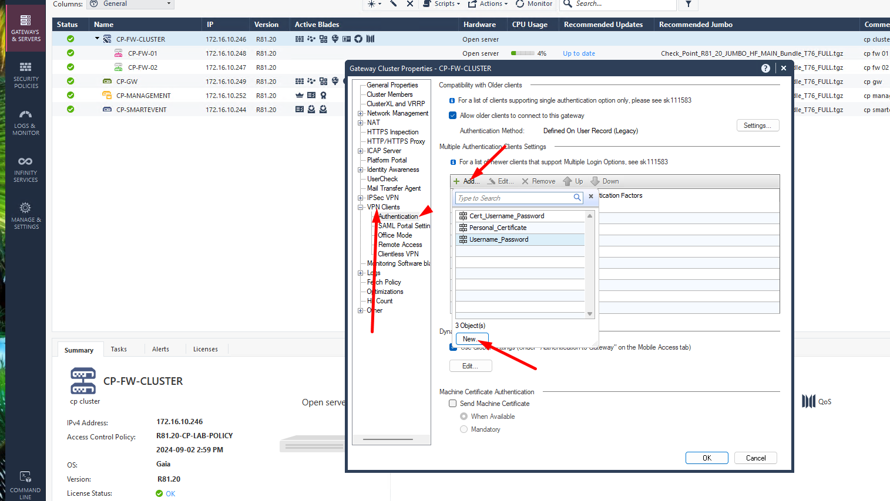Click the Up to date link for CP-FW-01
This screenshot has height=501, width=890.
tap(578, 53)
